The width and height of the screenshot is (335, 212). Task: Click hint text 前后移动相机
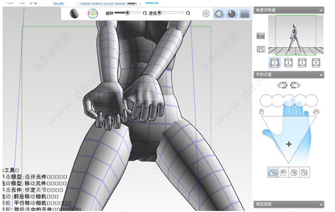click(x=30, y=196)
